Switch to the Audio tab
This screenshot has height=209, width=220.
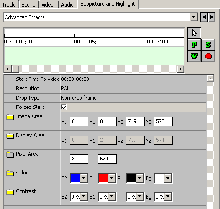click(x=67, y=5)
